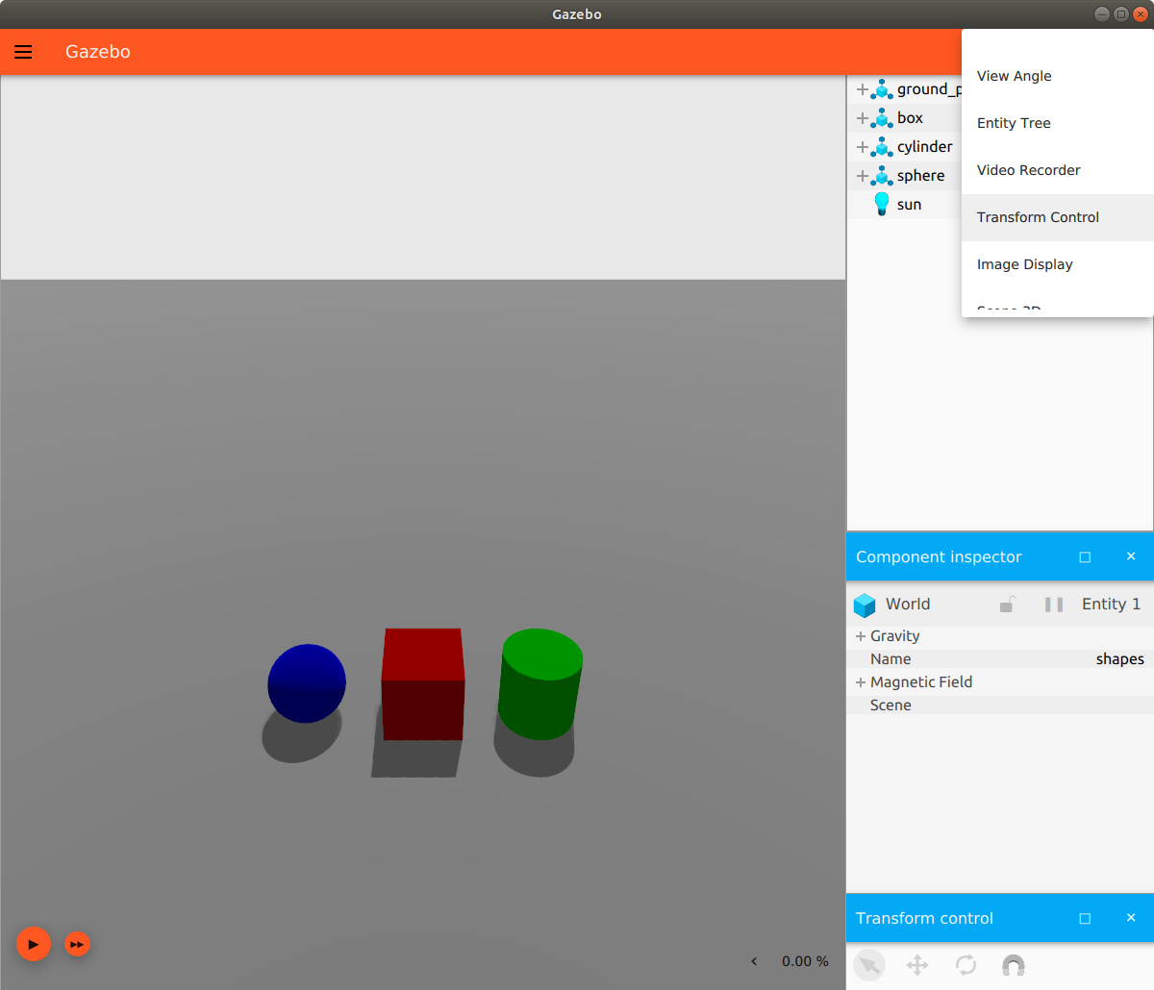This screenshot has width=1154, height=990.
Task: Toggle the magnet snap tool
Action: pyautogui.click(x=1014, y=965)
